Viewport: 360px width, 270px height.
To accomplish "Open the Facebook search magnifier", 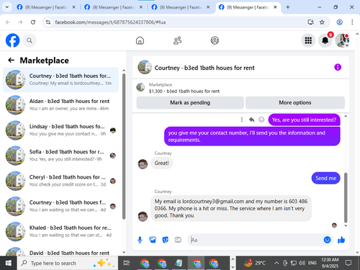I will tap(30, 40).
